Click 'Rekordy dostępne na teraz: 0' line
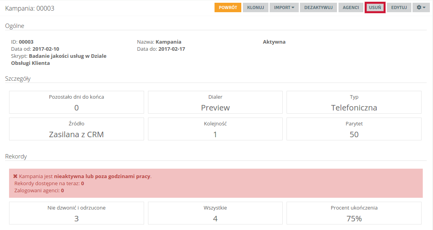The width and height of the screenshot is (433, 230). click(49, 183)
